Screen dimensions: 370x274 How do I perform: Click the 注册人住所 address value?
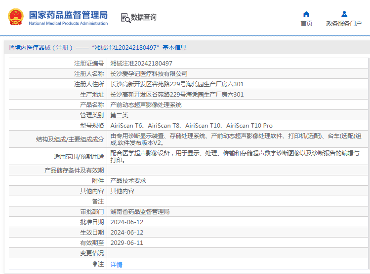click(177, 84)
